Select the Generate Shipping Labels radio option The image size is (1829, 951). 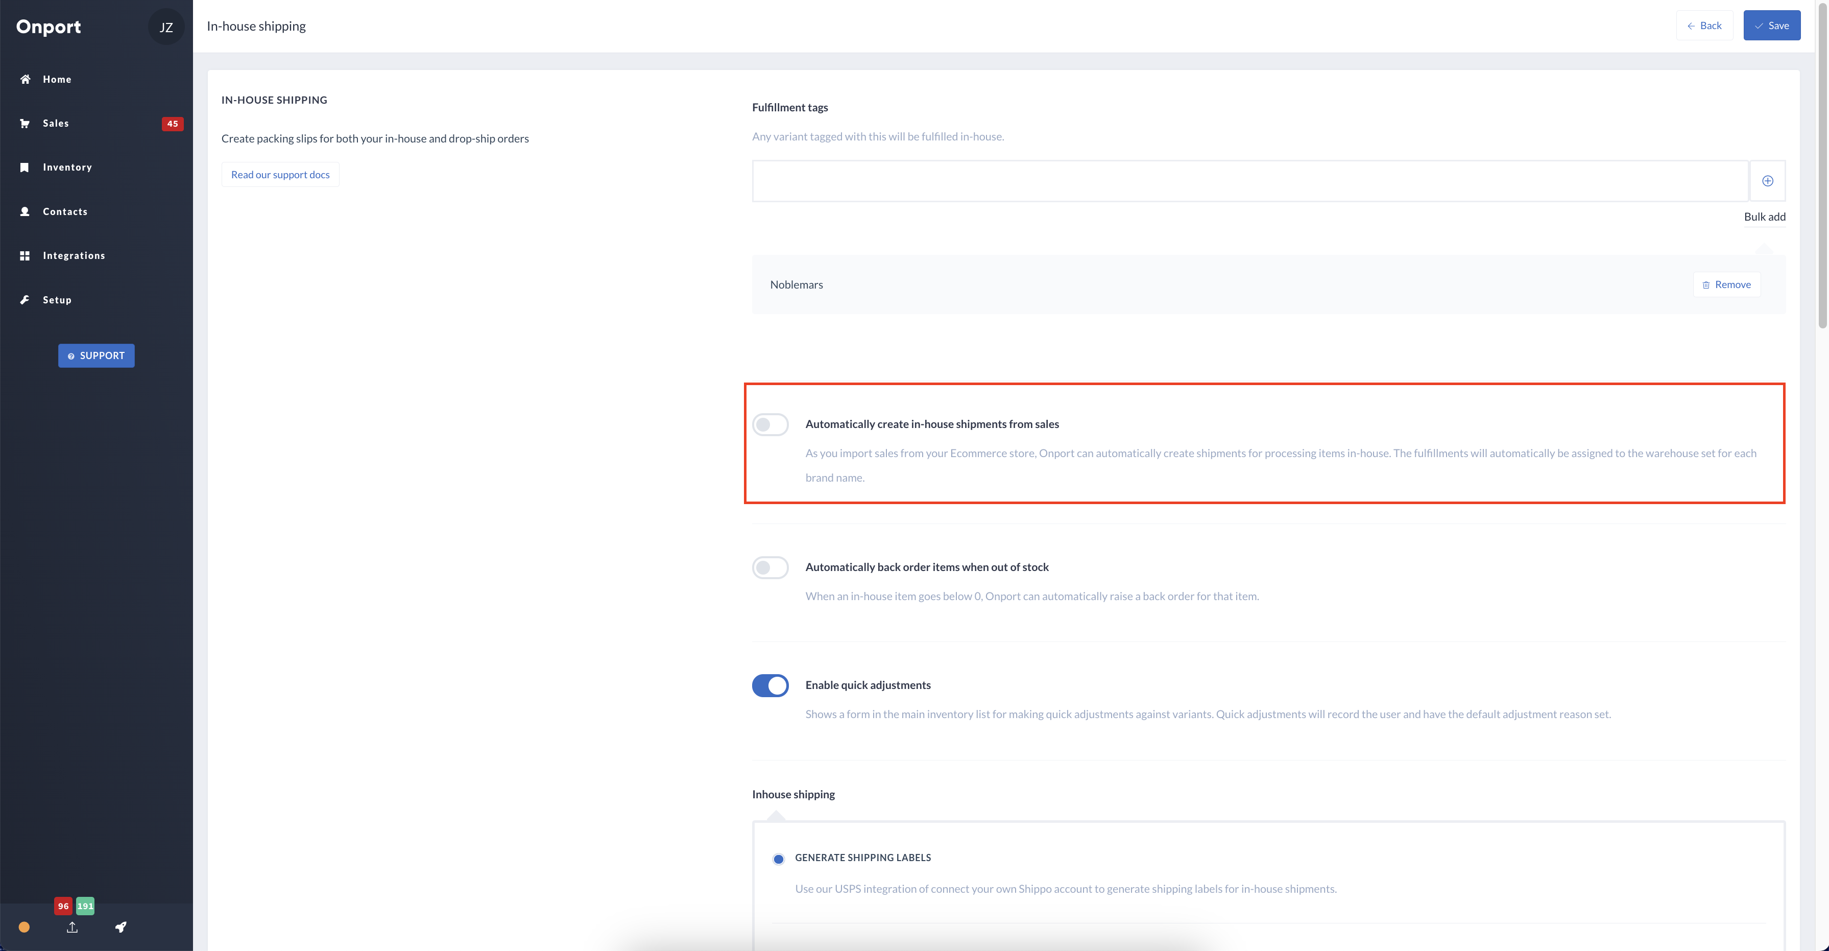[779, 859]
